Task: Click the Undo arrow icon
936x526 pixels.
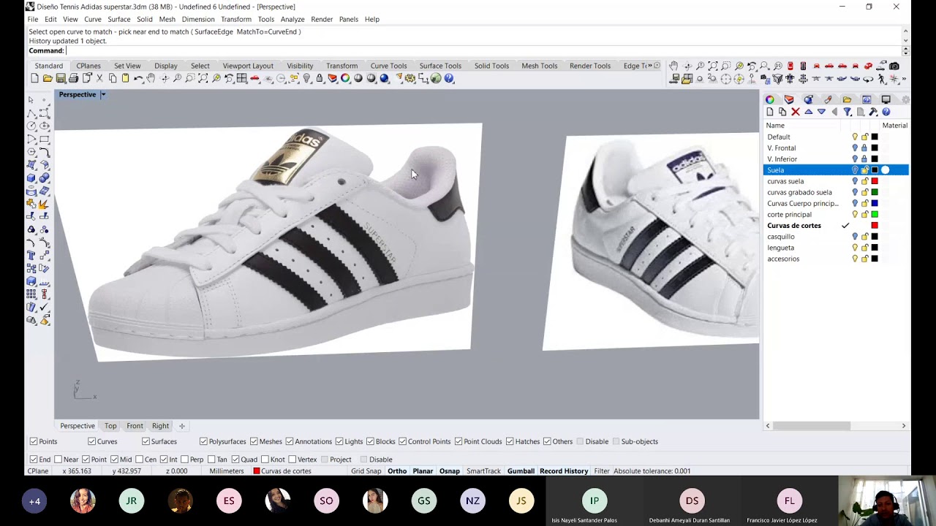Action: click(x=138, y=78)
